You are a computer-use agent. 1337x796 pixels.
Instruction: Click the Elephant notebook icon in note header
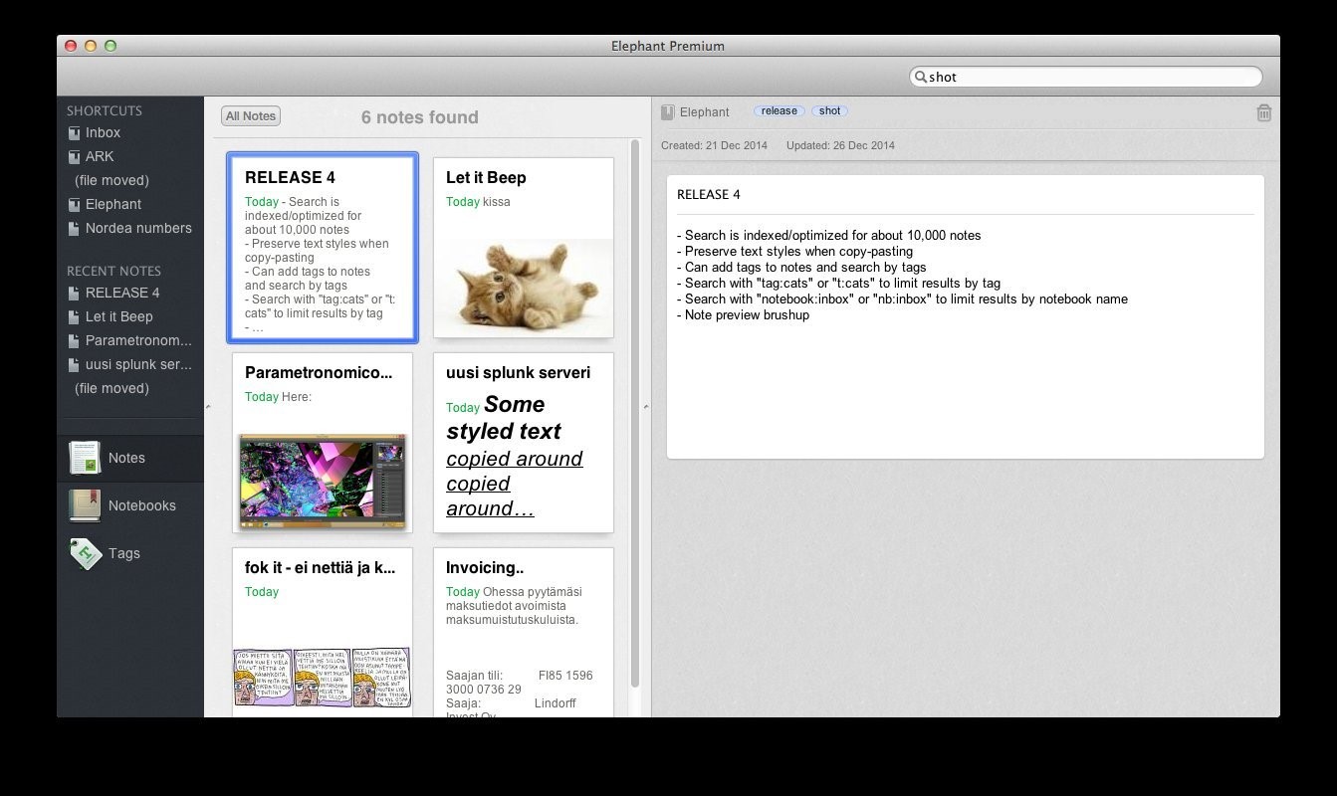click(668, 112)
